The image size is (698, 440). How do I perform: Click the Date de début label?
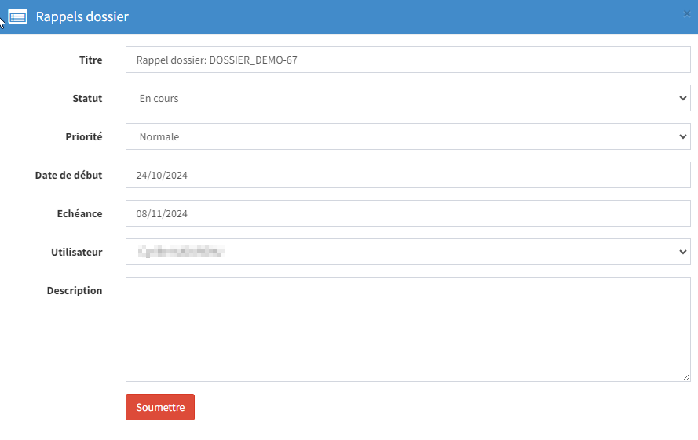click(x=68, y=175)
